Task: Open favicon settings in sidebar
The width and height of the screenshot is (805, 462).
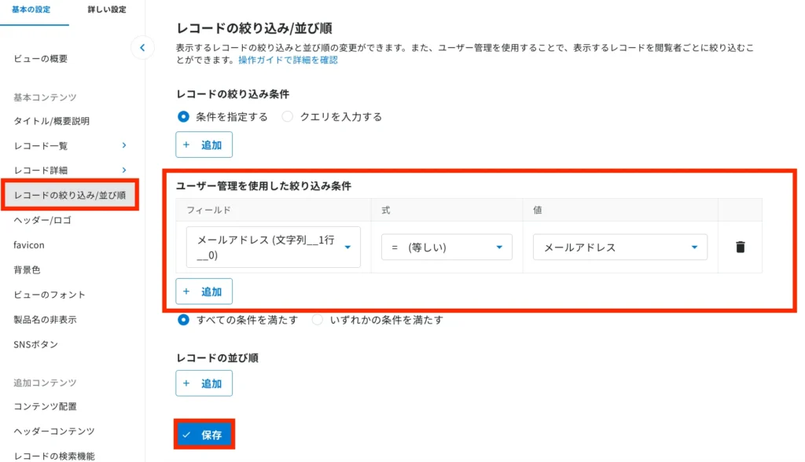Action: (29, 245)
